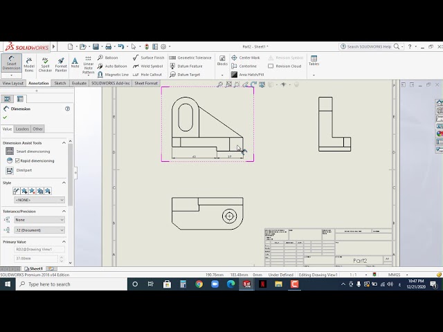This screenshot has height=332, width=443.
Task: Insert a Weld Symbol
Action: (x=147, y=66)
